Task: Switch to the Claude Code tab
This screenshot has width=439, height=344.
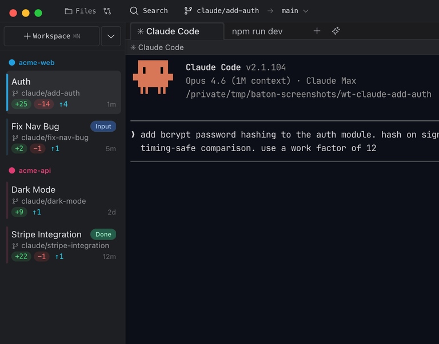Action: click(177, 31)
